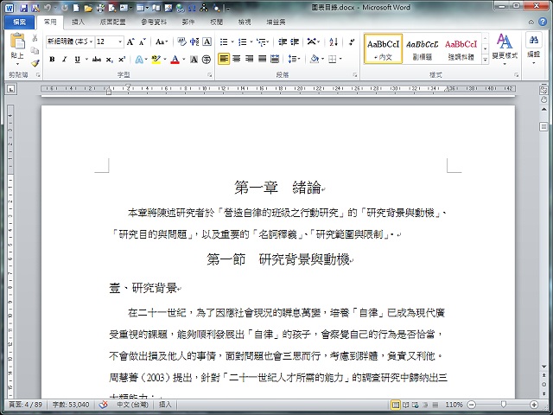Image resolution: width=553 pixels, height=415 pixels.
Task: Click the tab selector at ruler corner
Action: [x=11, y=89]
